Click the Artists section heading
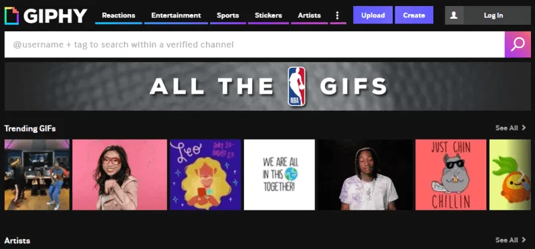 point(17,240)
